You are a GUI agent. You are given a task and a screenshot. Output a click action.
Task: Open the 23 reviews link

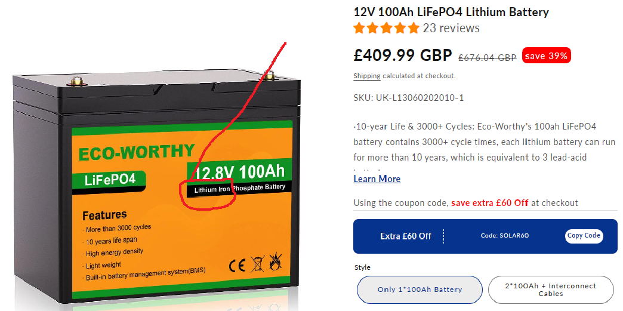click(x=451, y=28)
